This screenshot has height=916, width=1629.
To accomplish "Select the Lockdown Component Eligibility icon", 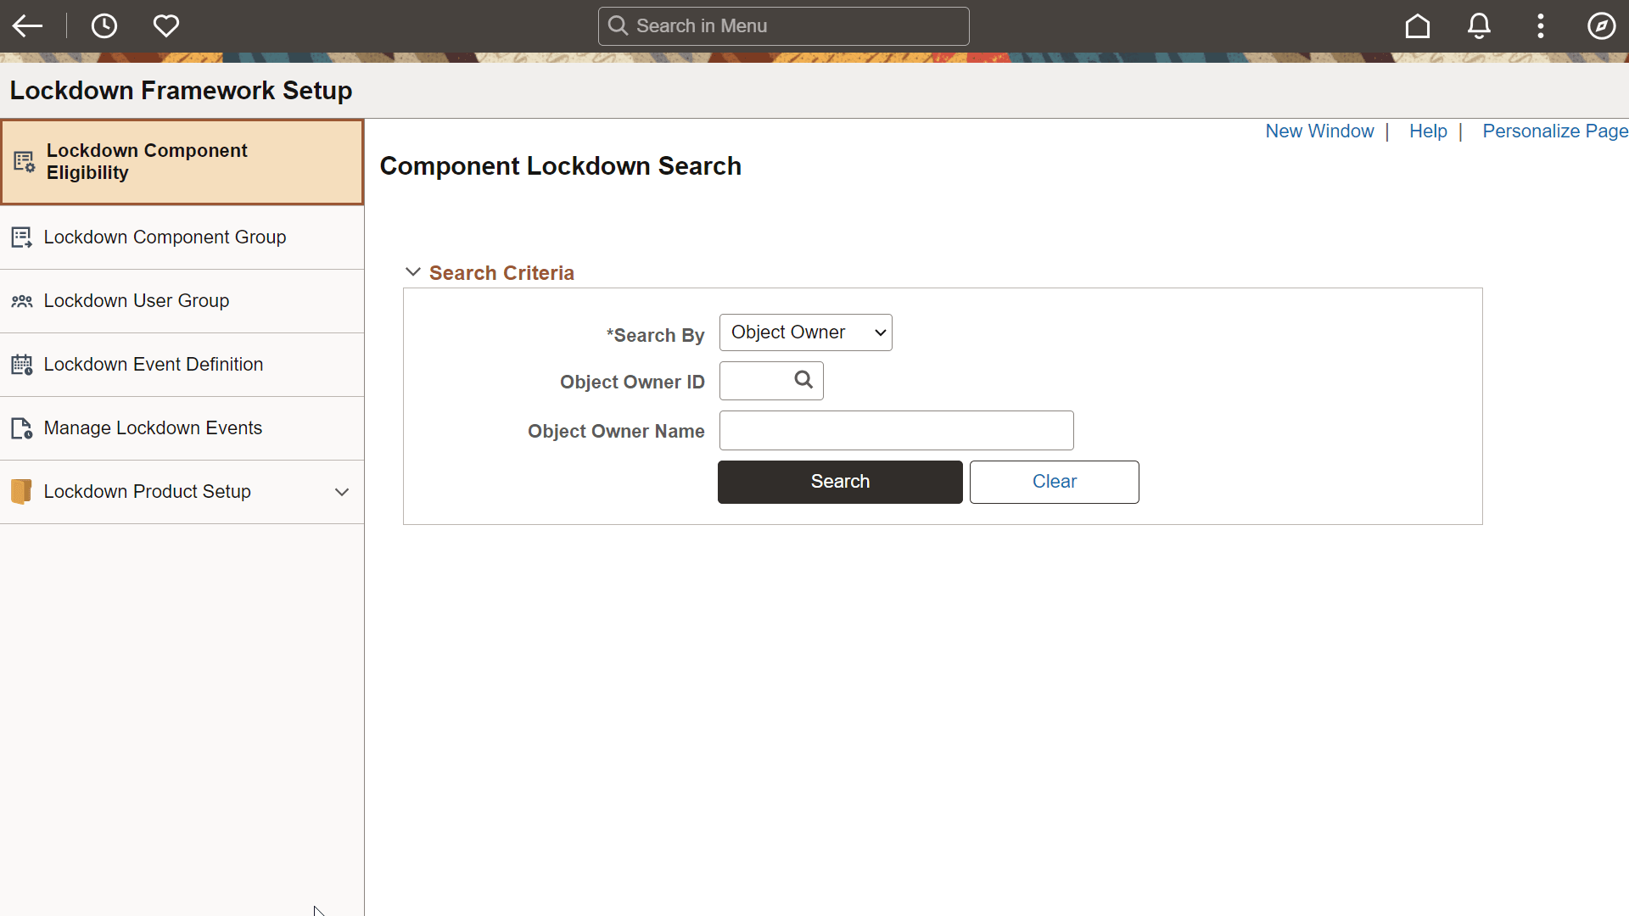I will click(x=22, y=161).
